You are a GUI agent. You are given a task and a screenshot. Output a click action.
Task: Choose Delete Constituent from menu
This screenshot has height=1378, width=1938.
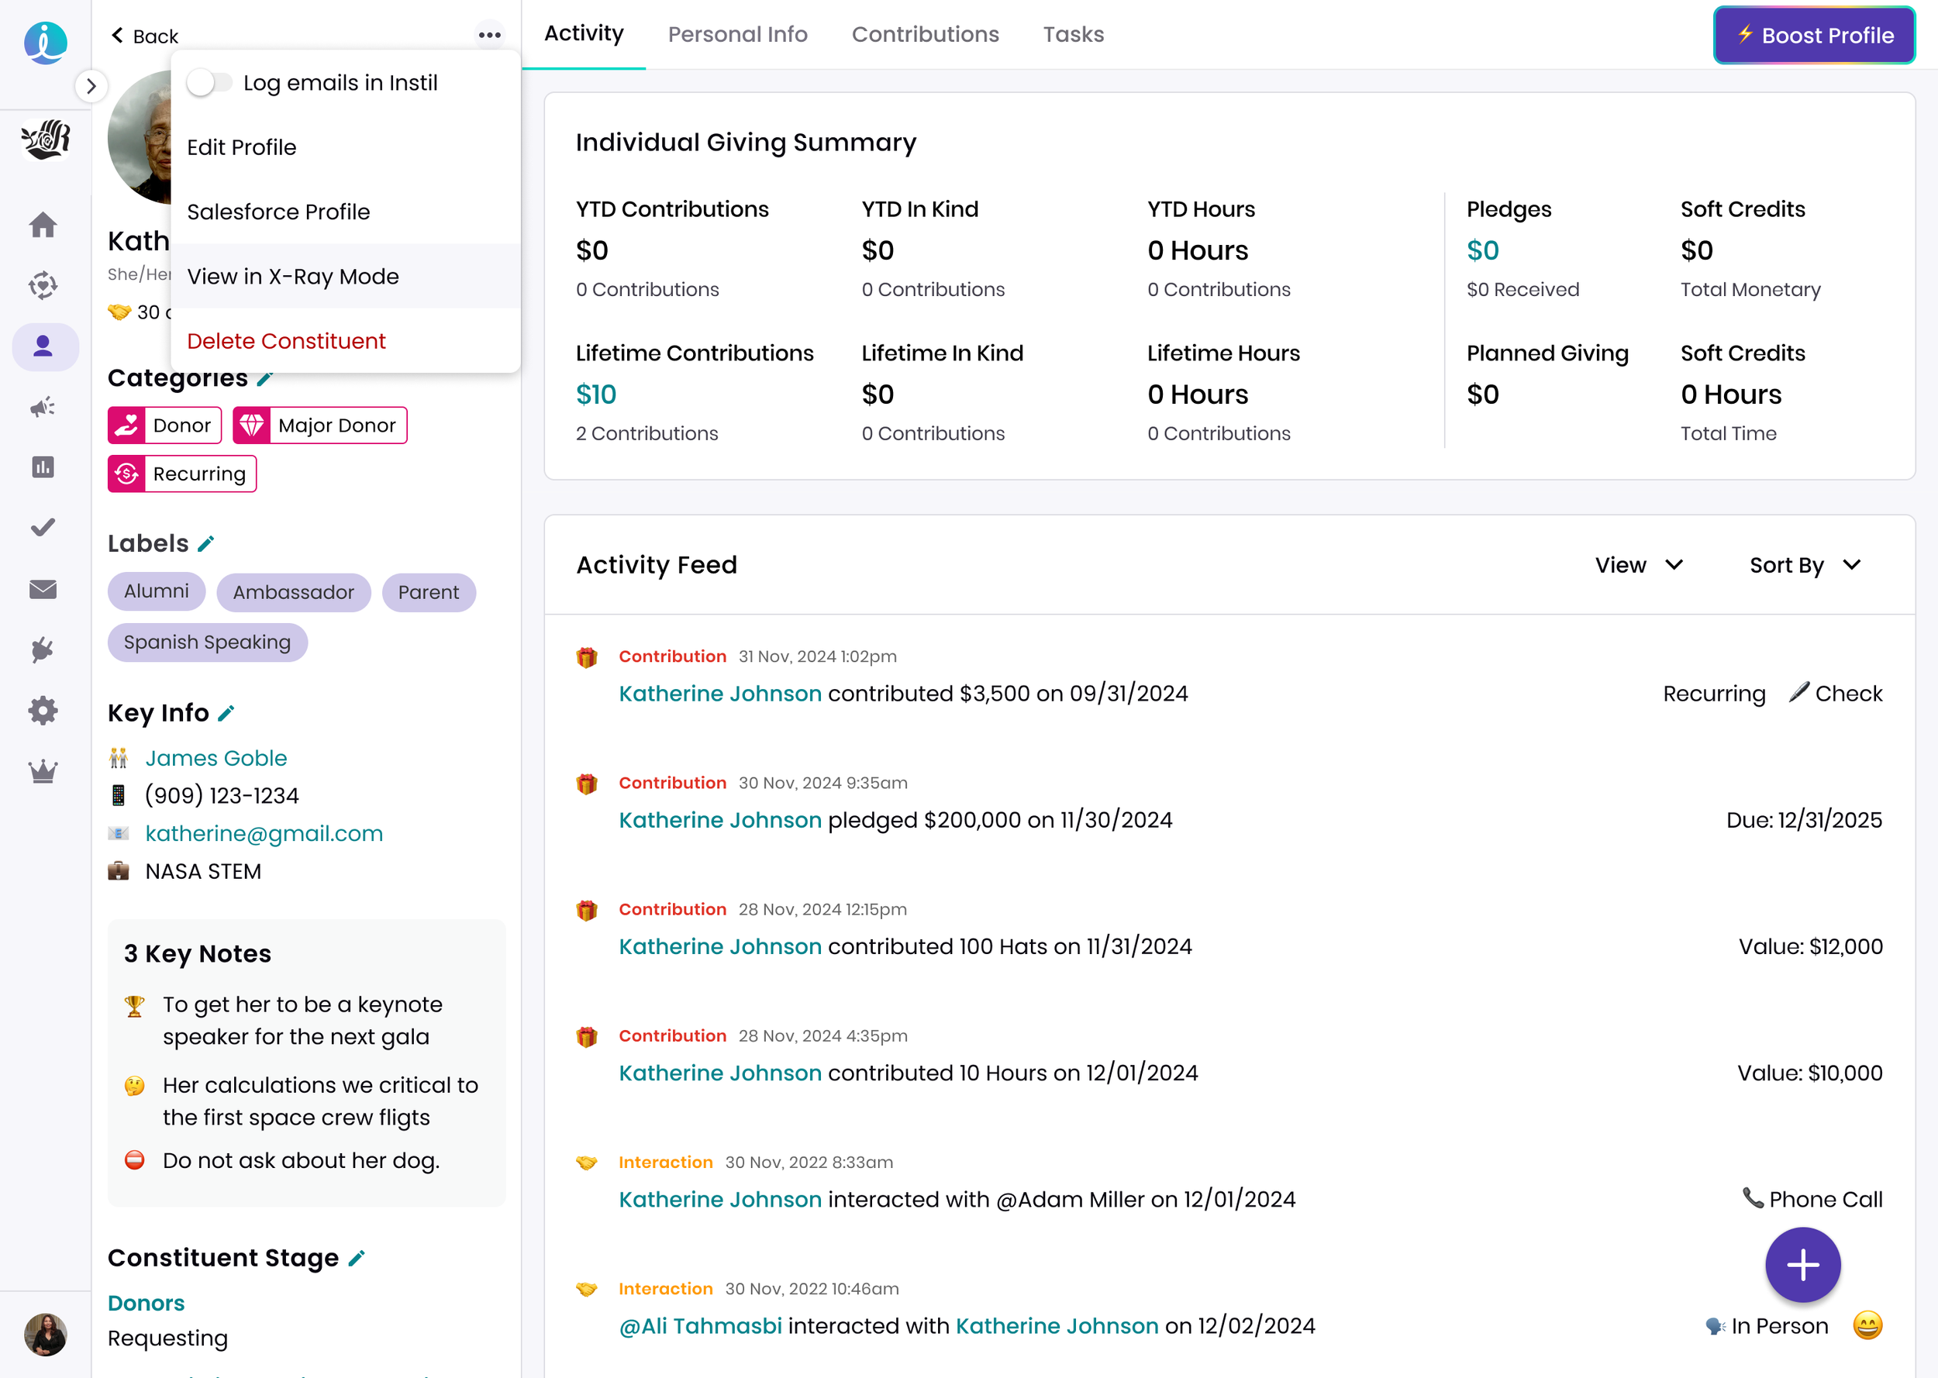[x=286, y=341]
